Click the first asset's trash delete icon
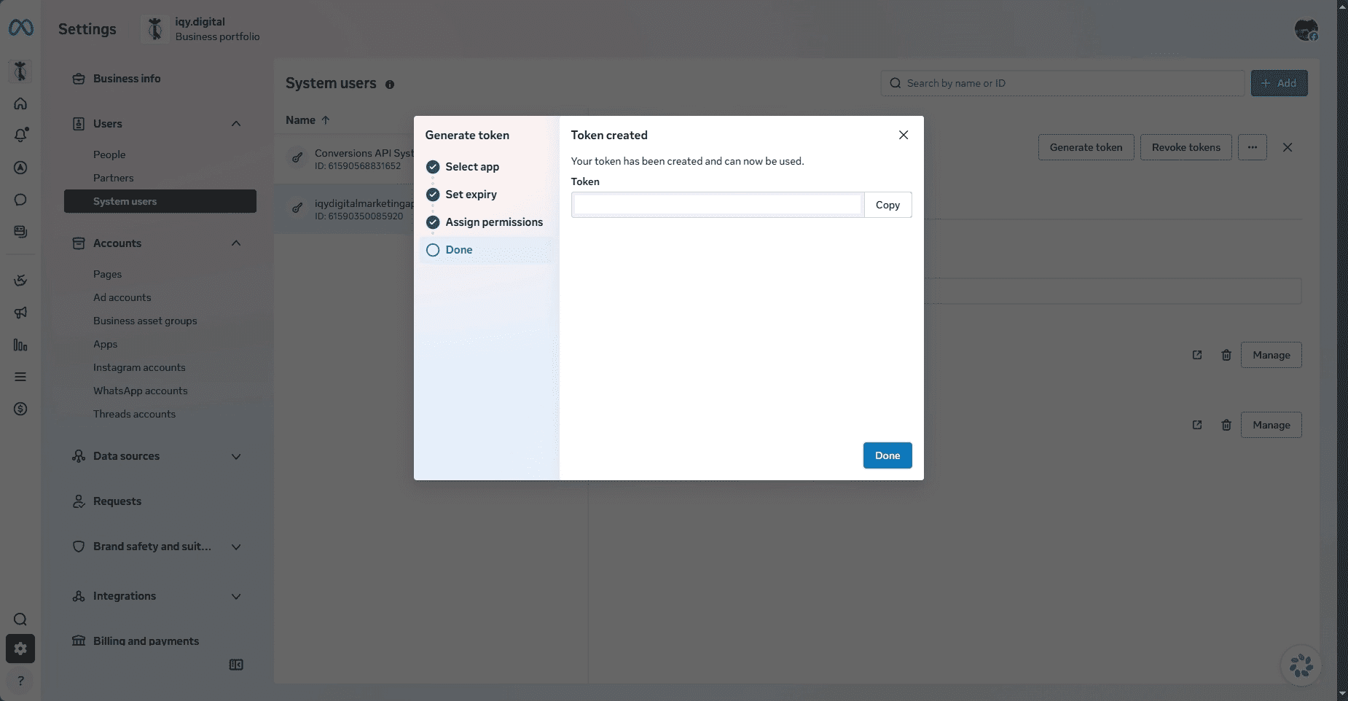 [x=1226, y=355]
